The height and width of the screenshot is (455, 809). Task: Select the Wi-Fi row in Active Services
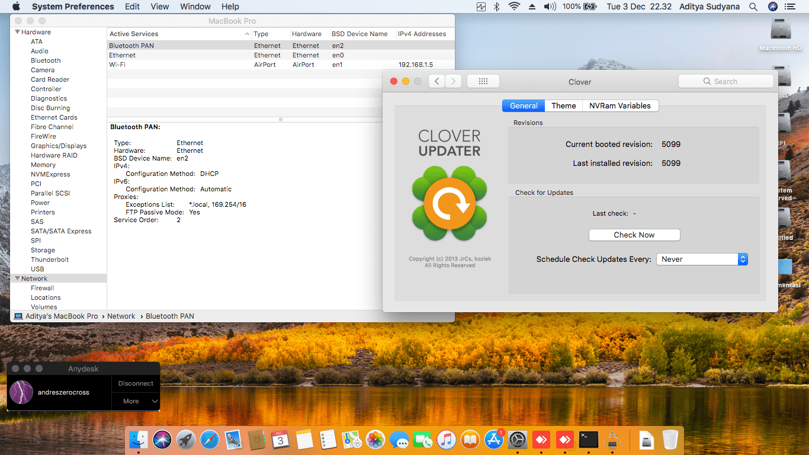pos(281,65)
